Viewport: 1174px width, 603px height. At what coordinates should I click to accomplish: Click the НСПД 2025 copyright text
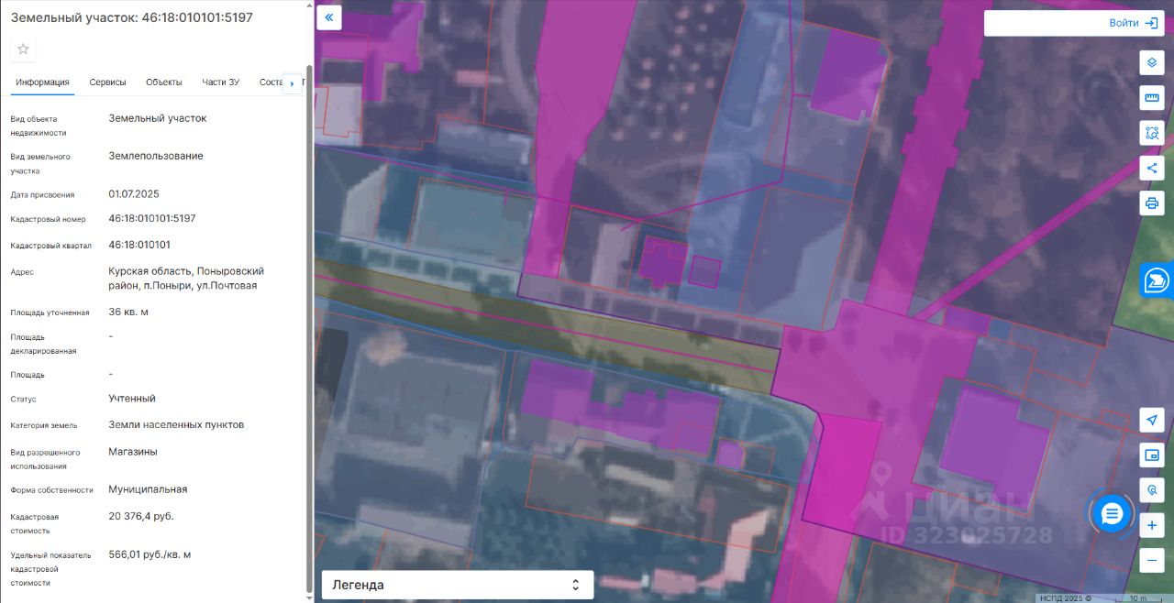pos(1065,598)
